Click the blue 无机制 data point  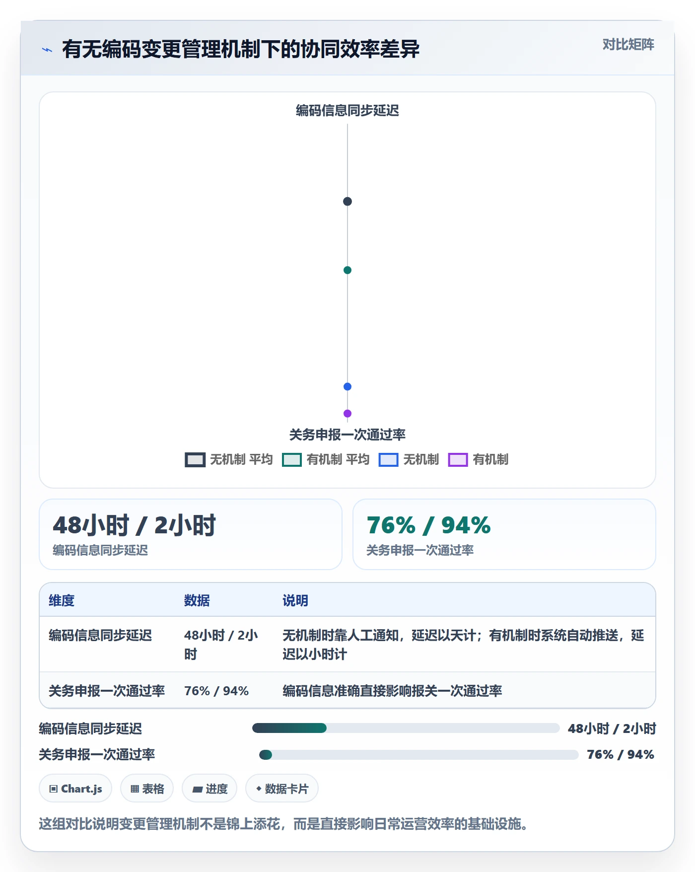(347, 386)
